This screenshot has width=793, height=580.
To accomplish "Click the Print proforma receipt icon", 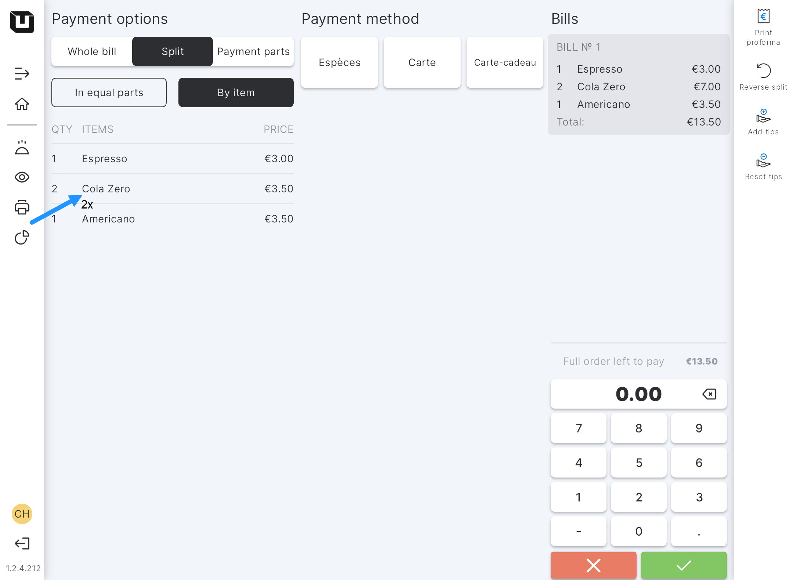I will pos(763,17).
